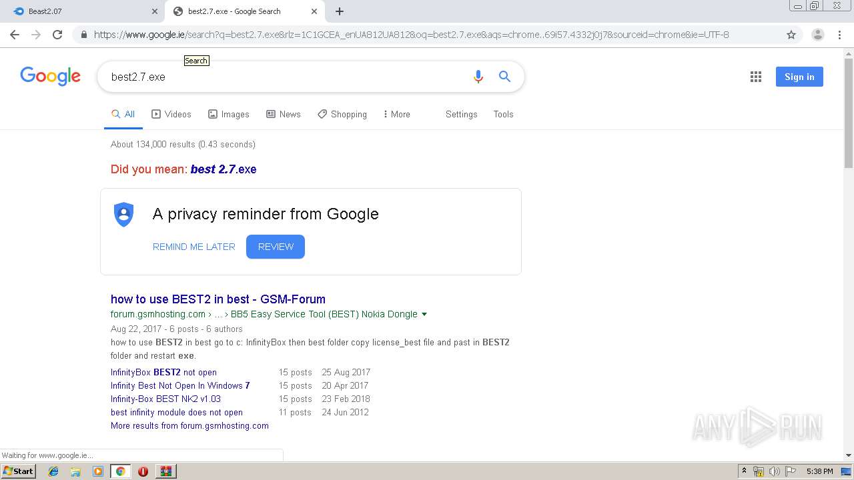Image resolution: width=854 pixels, height=480 pixels.
Task: Click the browser forward arrow
Action: [x=36, y=35]
